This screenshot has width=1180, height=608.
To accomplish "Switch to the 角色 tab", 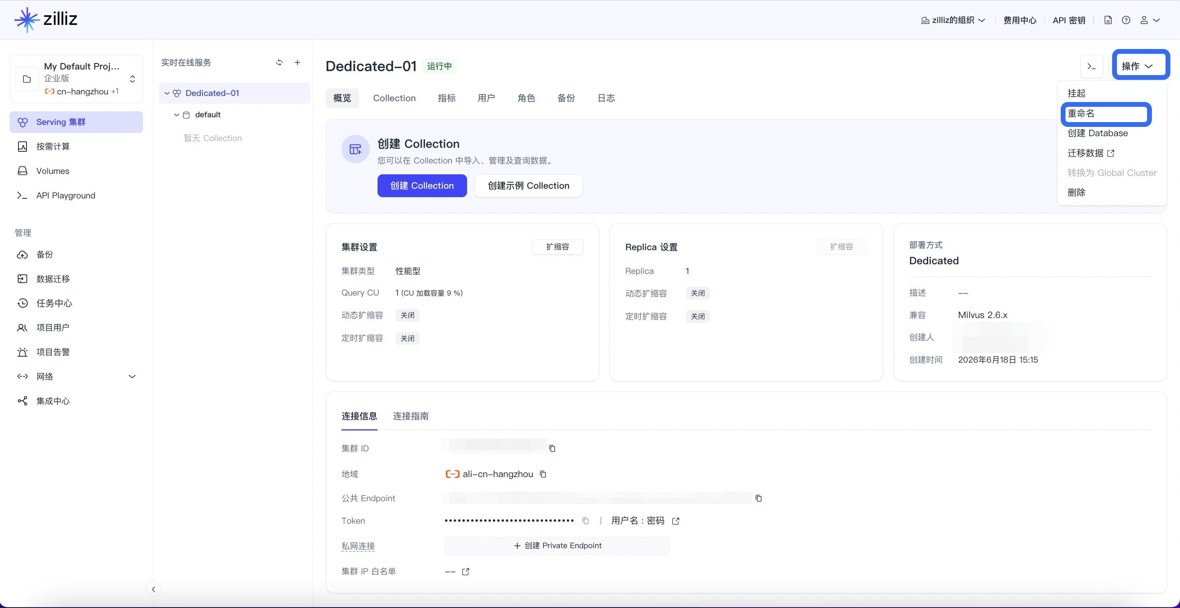I will 526,98.
